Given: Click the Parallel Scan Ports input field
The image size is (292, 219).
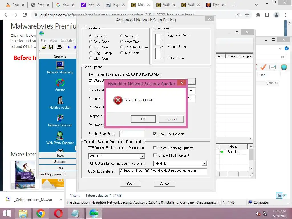Looking at the screenshot, I should coord(132,133).
